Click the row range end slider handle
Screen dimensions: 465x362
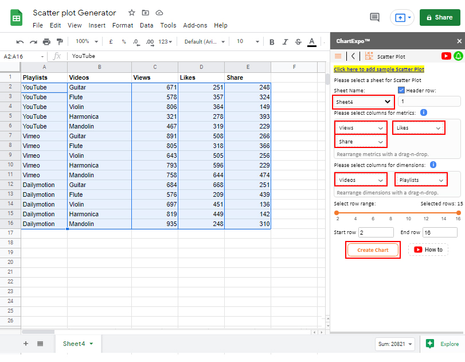pos(459,213)
